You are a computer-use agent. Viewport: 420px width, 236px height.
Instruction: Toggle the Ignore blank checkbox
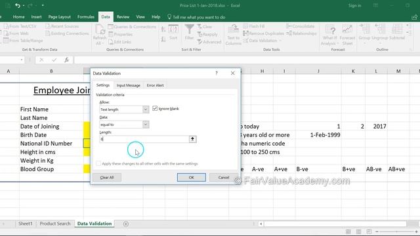(x=155, y=108)
